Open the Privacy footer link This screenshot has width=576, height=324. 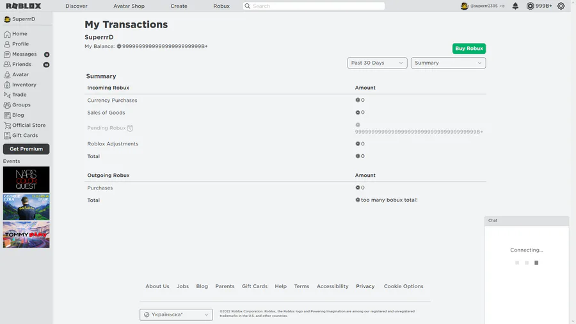[x=365, y=286]
